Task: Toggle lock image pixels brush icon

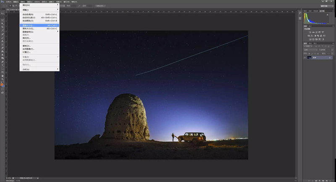Action: coord(312,54)
